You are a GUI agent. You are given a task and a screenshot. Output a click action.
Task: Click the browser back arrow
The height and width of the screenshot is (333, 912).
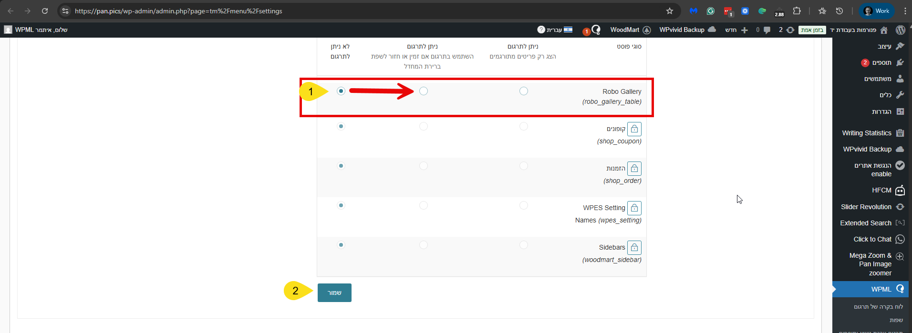click(x=10, y=11)
